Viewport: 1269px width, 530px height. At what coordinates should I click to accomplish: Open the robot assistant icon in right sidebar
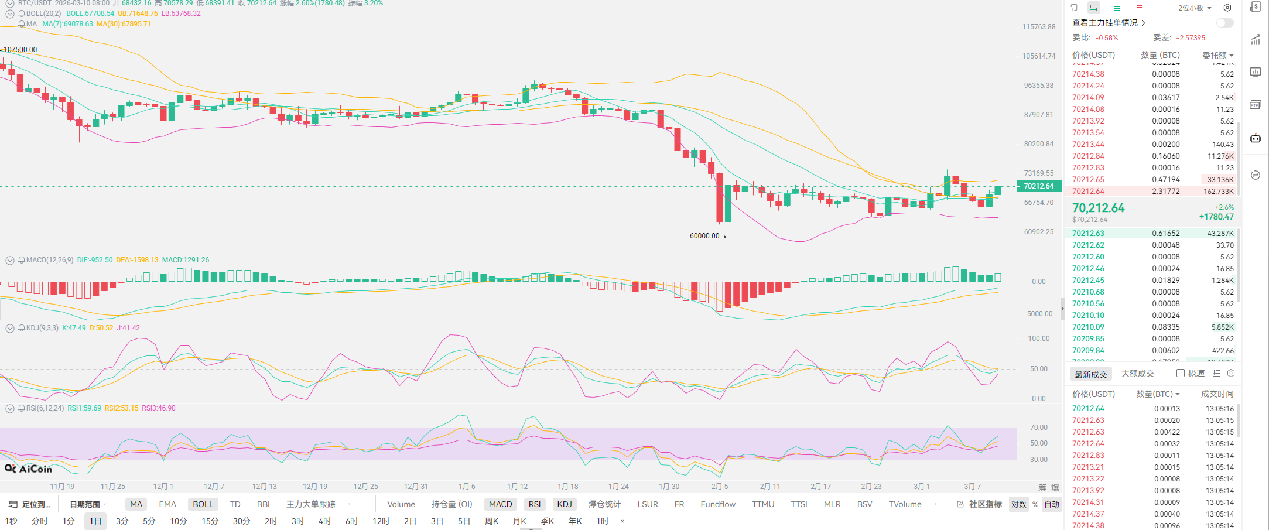coord(1255,138)
